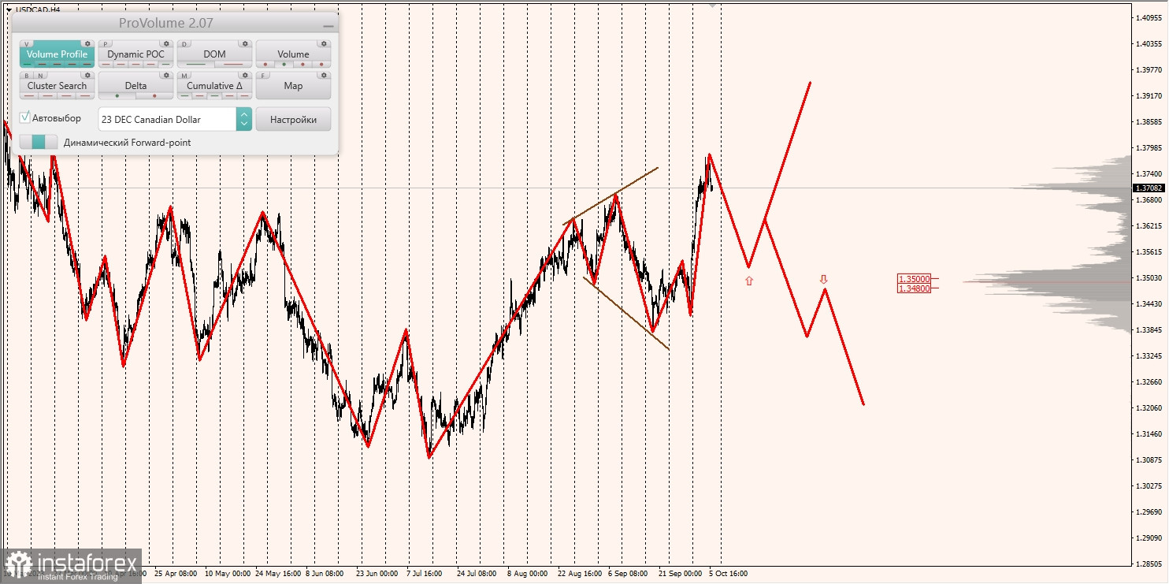This screenshot has width=1169, height=584.
Task: Click the USDCAD,H4 chart title
Action: (37, 9)
